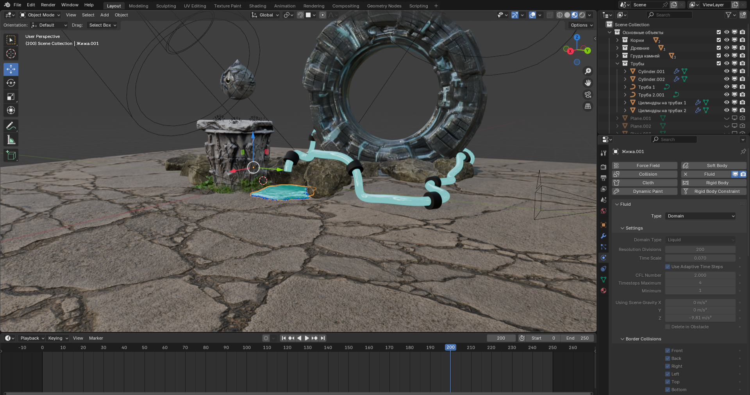The image size is (750, 395).
Task: Disable the Front border collision checkbox
Action: 668,351
